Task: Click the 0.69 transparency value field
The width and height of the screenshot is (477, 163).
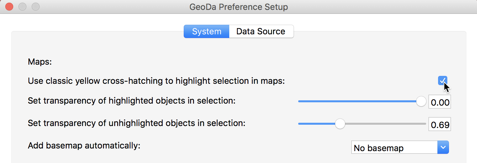Action: click(440, 125)
